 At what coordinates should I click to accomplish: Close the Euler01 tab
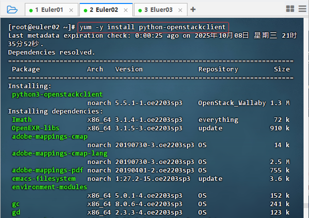(x=71, y=10)
